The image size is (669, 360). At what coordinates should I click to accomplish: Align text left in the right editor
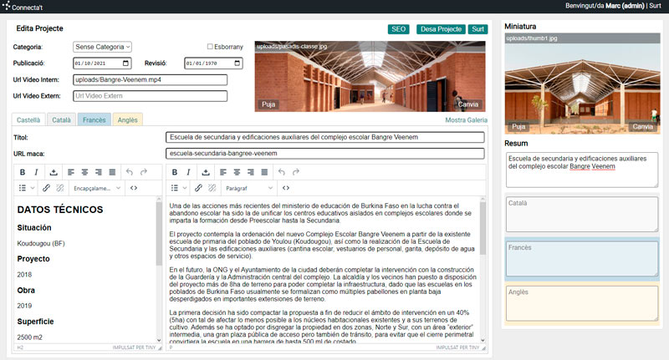(x=223, y=172)
